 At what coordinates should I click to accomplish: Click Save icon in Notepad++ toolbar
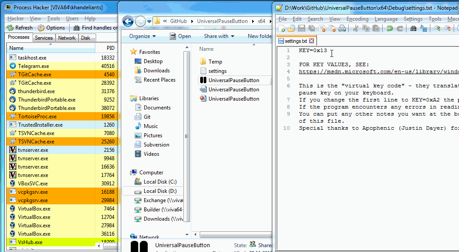(x=302, y=28)
